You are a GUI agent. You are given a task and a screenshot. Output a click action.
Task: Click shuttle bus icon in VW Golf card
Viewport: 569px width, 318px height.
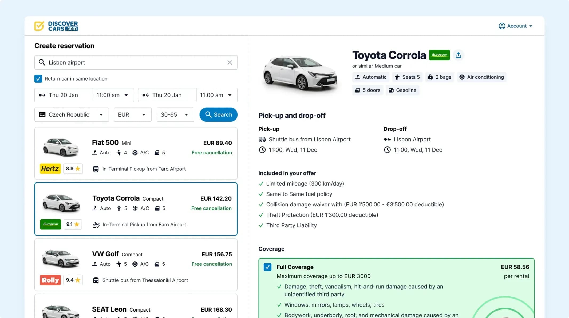[x=96, y=280]
